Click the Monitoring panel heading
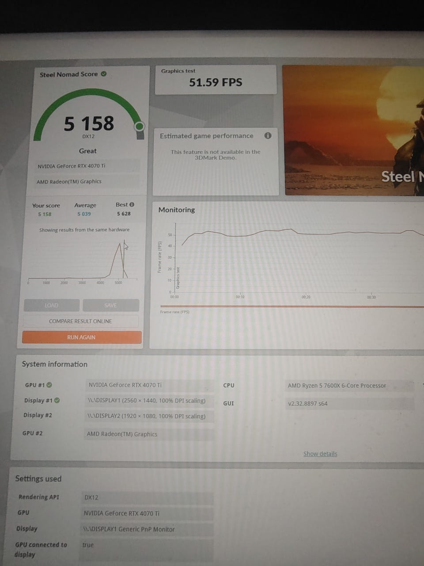Viewport: 424px width, 566px height. point(177,210)
